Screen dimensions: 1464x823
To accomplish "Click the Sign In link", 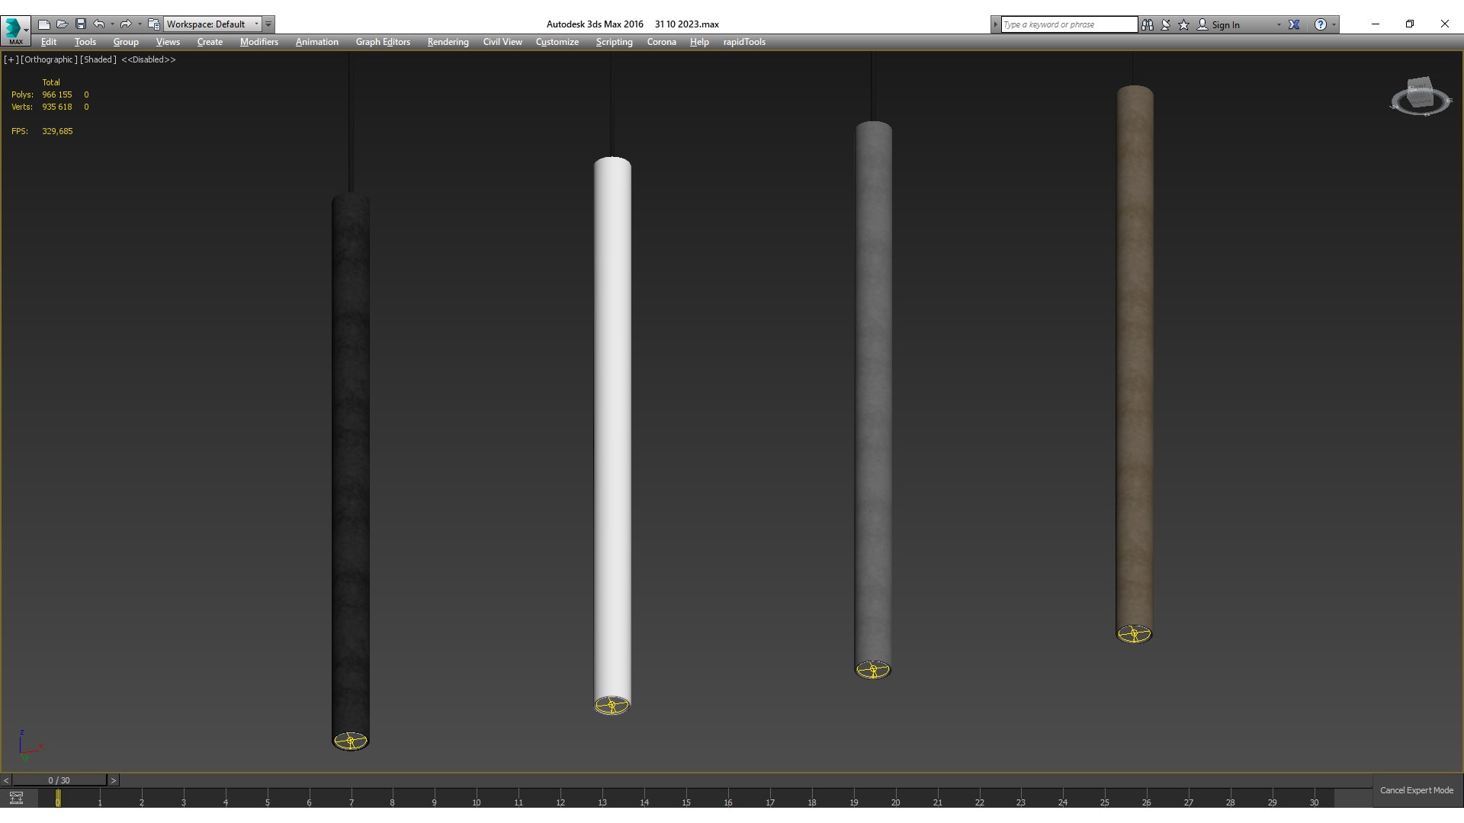I will [x=1225, y=24].
